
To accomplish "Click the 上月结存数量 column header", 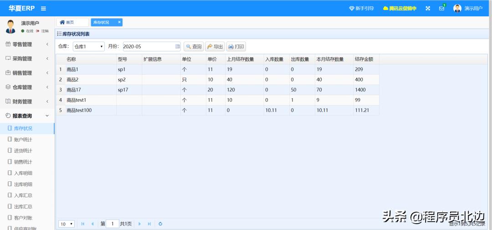I will [245, 59].
